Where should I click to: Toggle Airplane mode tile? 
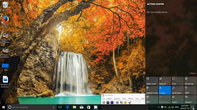coord(152,90)
